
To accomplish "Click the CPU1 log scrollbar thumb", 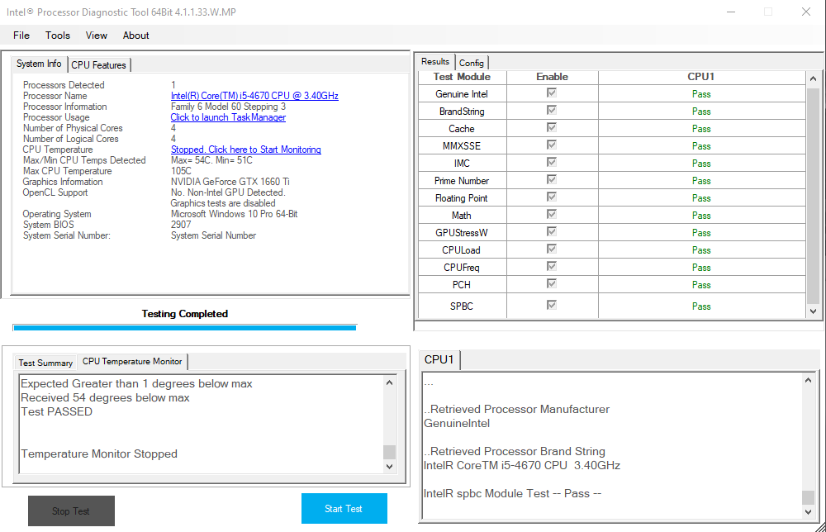I will click(x=808, y=497).
